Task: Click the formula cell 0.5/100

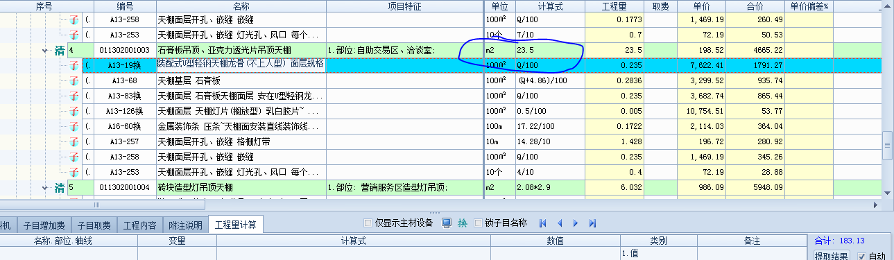Action: [549, 111]
